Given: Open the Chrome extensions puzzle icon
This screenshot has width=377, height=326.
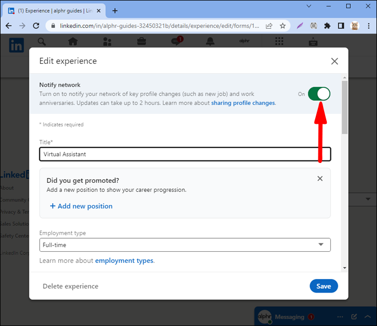Looking at the screenshot, I should (x=327, y=26).
